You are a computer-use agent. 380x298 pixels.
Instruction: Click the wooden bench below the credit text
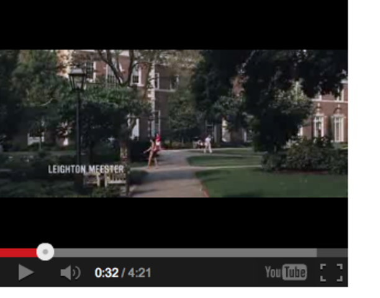point(105,180)
